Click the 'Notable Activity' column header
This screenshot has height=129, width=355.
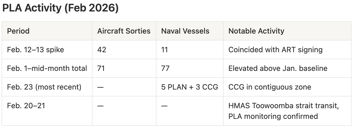(256, 31)
